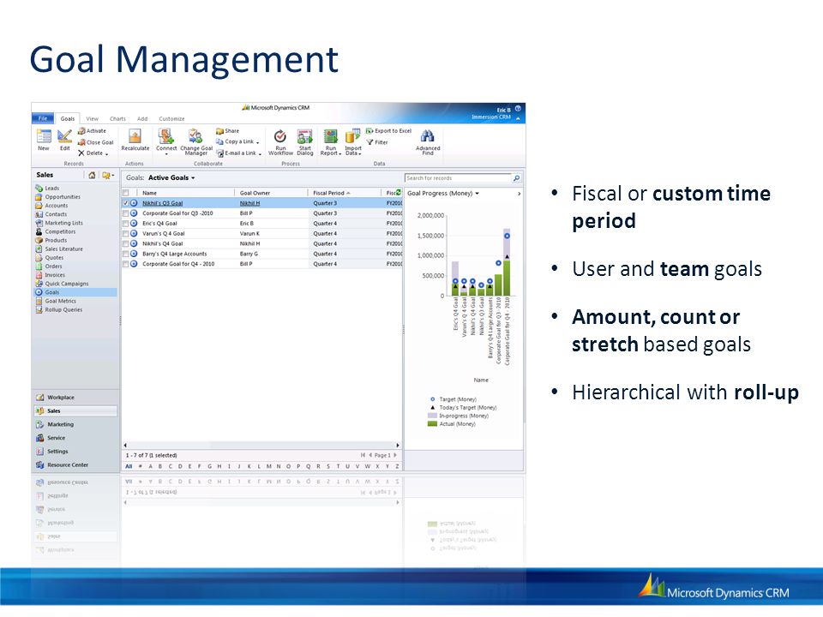Expand the Delete dropdown arrow
Viewport: 823px width, 617px height.
coord(106,153)
